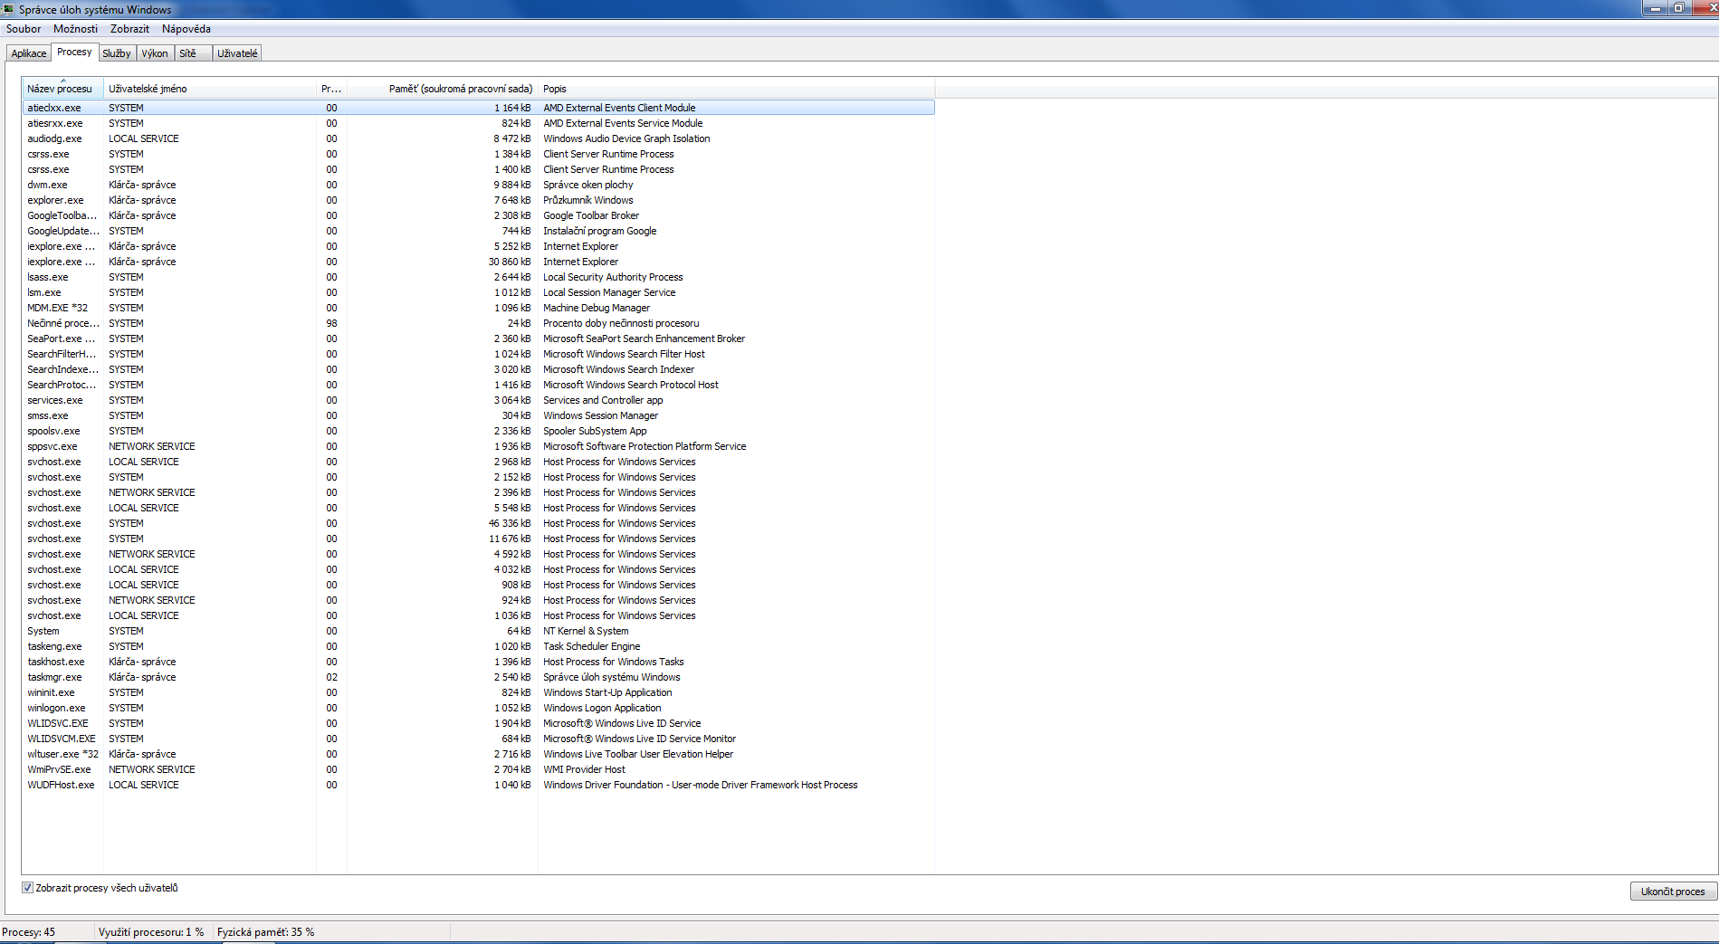Select the GoogleUpdate... process row
The image size is (1719, 944).
[x=478, y=231]
